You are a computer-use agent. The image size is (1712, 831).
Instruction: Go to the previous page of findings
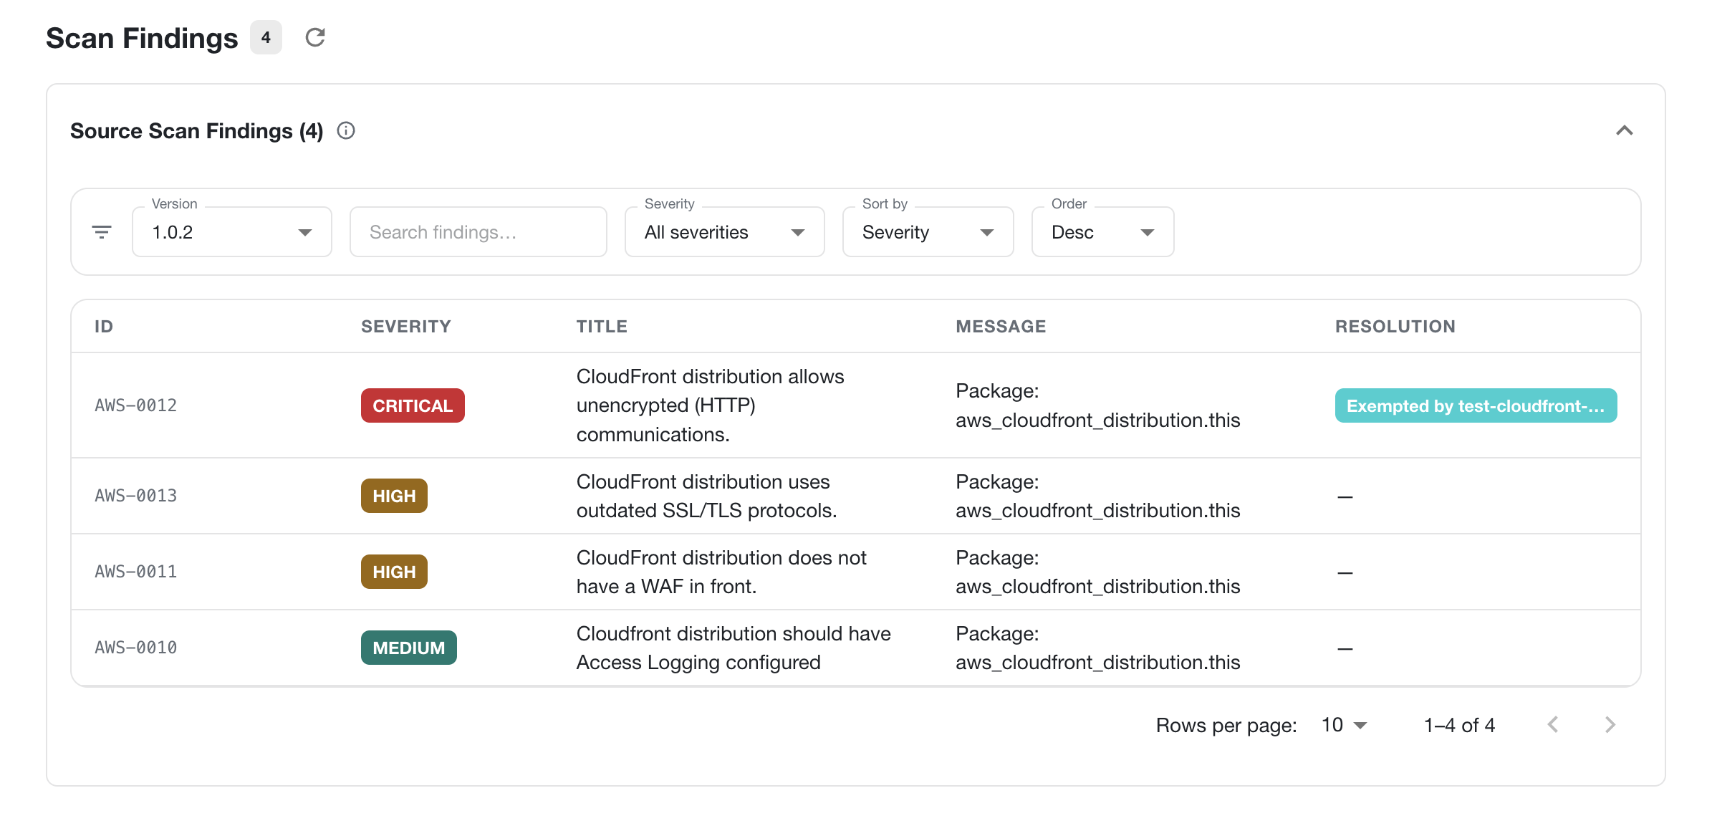pos(1553,725)
